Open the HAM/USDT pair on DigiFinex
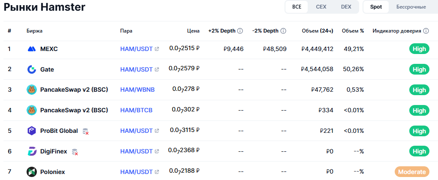Screen dimensions: 438x180 [137, 151]
